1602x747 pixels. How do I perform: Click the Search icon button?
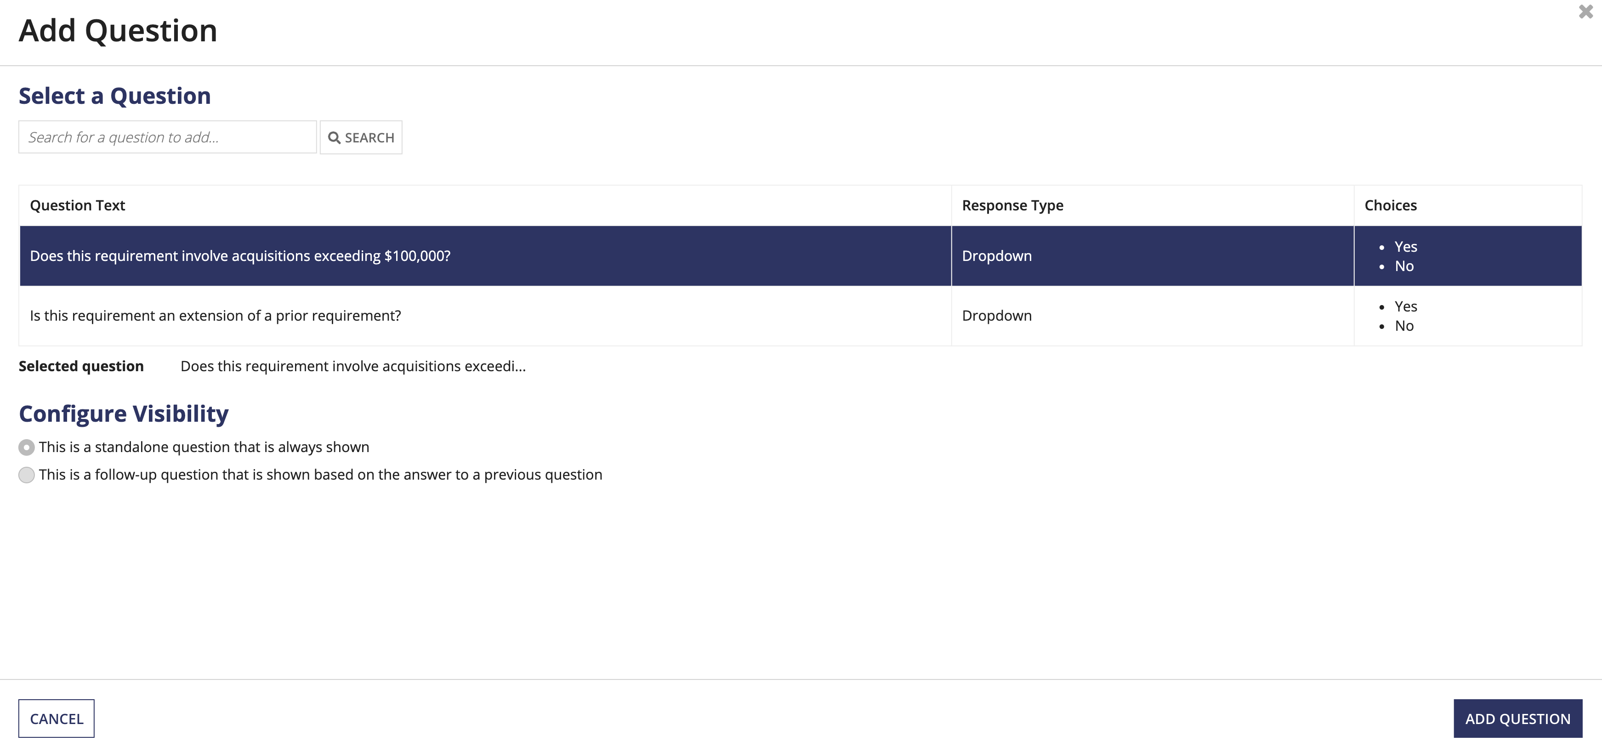coord(361,137)
